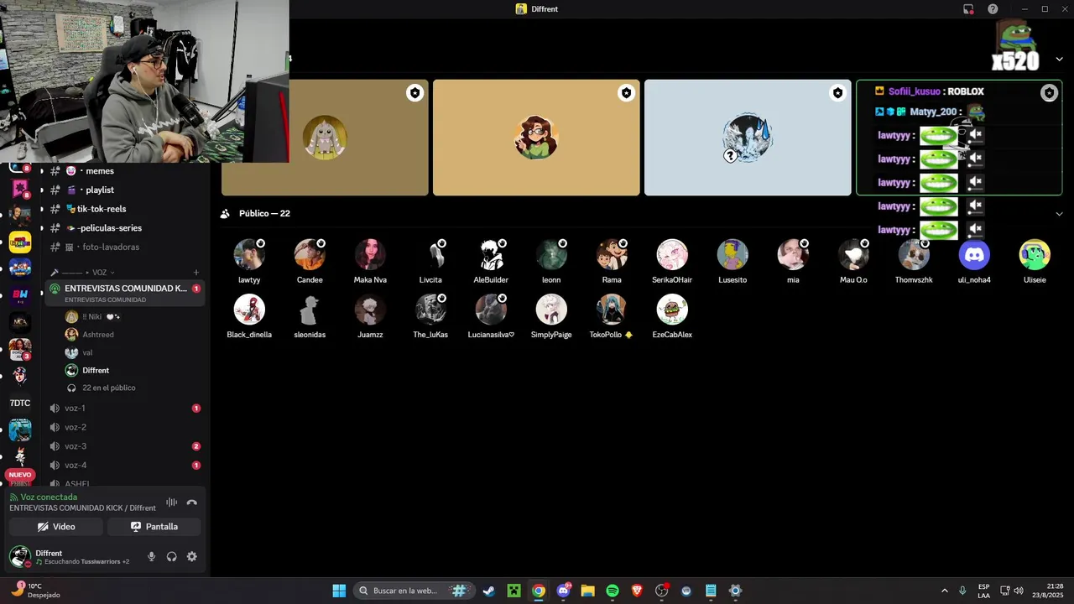Open Uliseie audience avatar
Viewport: 1074px width, 604px height.
click(x=1035, y=254)
